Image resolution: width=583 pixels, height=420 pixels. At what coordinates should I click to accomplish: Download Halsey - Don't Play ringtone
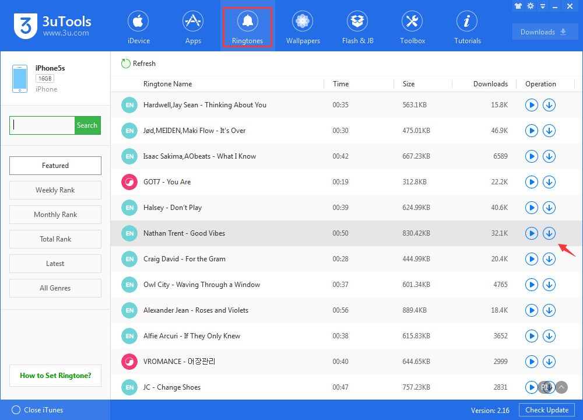click(549, 208)
